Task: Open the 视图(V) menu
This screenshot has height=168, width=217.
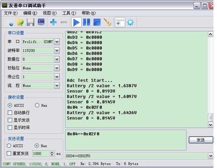Action: tap(50, 13)
